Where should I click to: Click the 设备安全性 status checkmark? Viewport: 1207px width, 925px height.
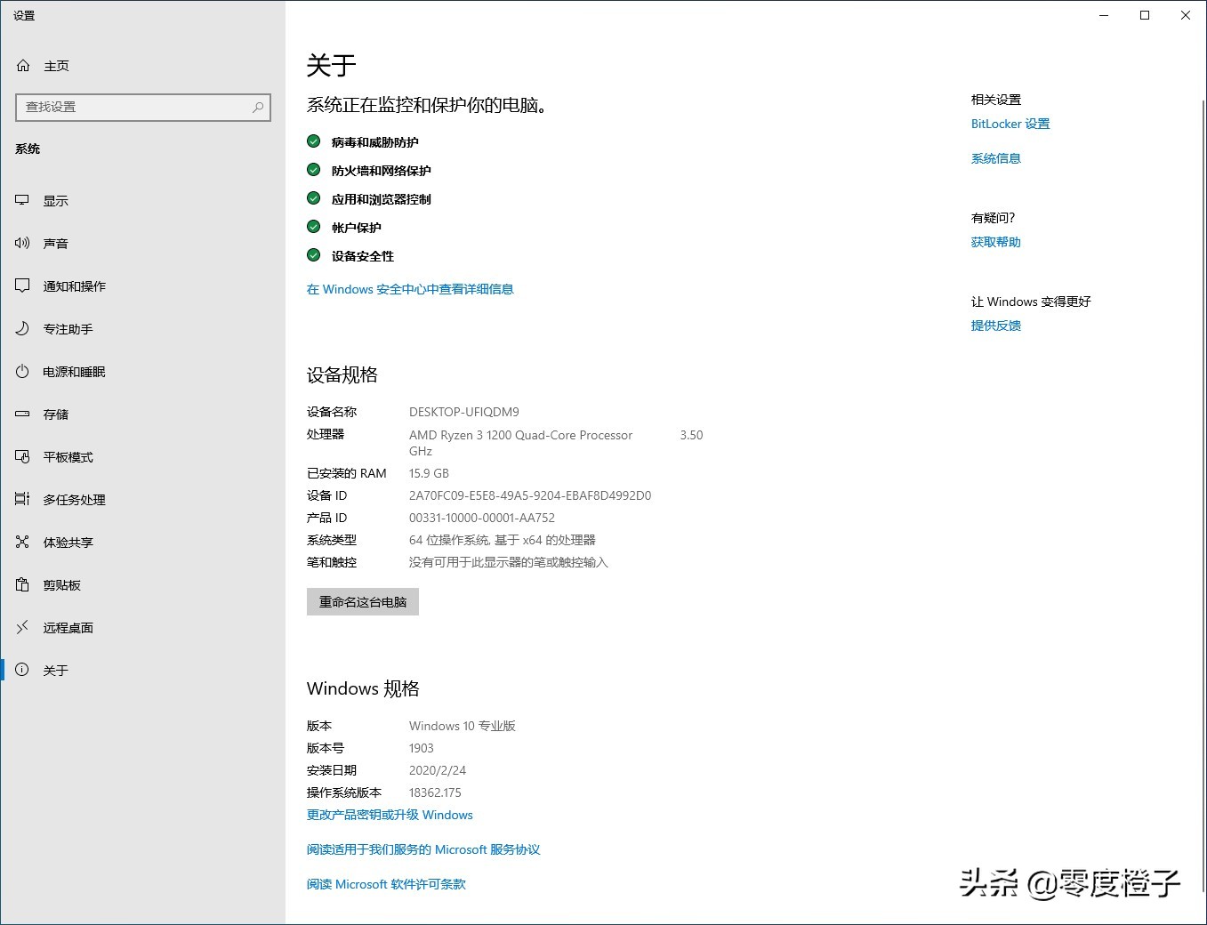pyautogui.click(x=313, y=254)
